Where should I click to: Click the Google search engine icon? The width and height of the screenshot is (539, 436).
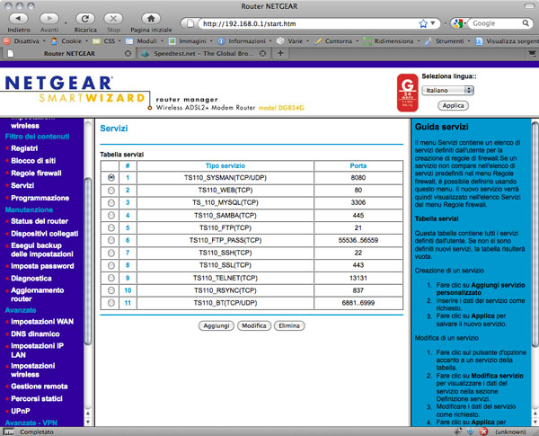[458, 23]
